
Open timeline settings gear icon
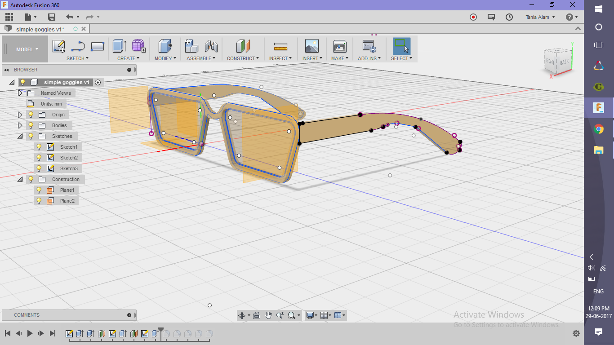[576, 333]
